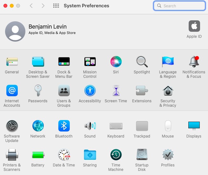
Task: Open Time Machine pane
Action: 116,155
